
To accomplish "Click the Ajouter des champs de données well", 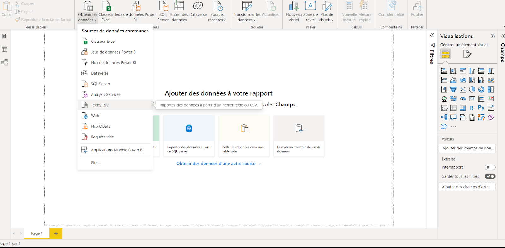I will click(x=467, y=148).
